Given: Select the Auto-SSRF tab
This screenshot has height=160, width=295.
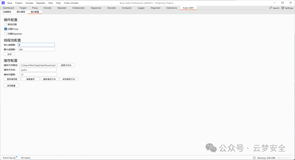Looking at the screenshot, I should tap(188, 8).
